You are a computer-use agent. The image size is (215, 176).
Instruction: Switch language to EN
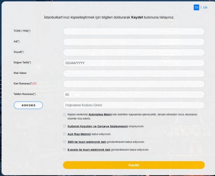(205, 8)
